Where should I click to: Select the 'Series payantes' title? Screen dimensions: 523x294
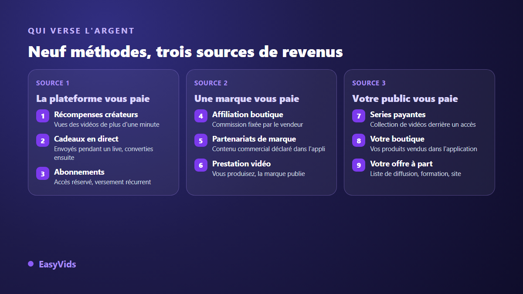coord(398,115)
